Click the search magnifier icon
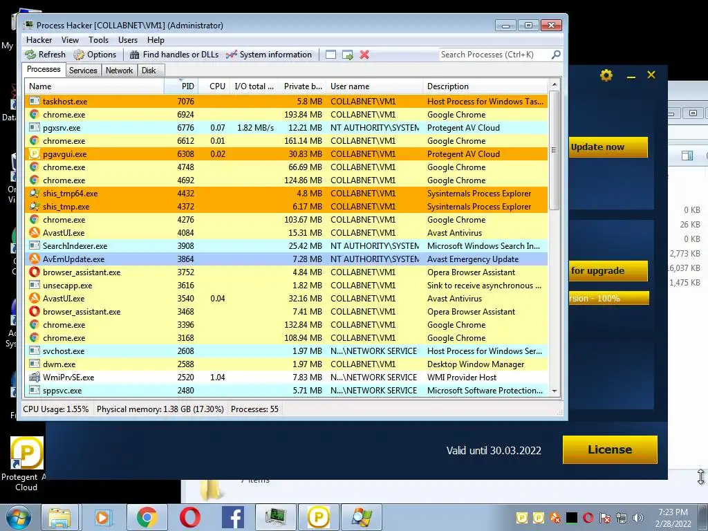The height and width of the screenshot is (531, 708). pos(557,55)
